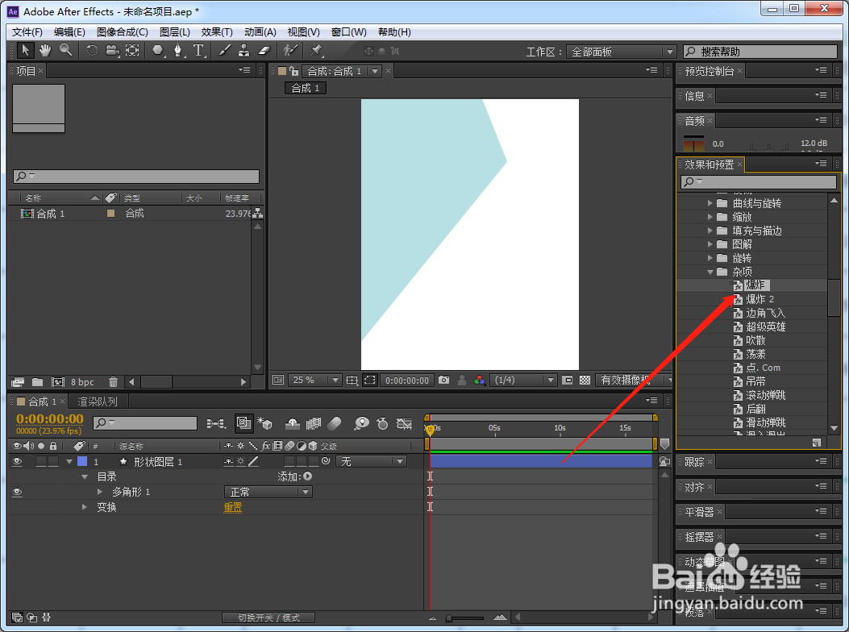The image size is (849, 632).
Task: Toggle draft 3D icon in timeline
Action: click(264, 423)
